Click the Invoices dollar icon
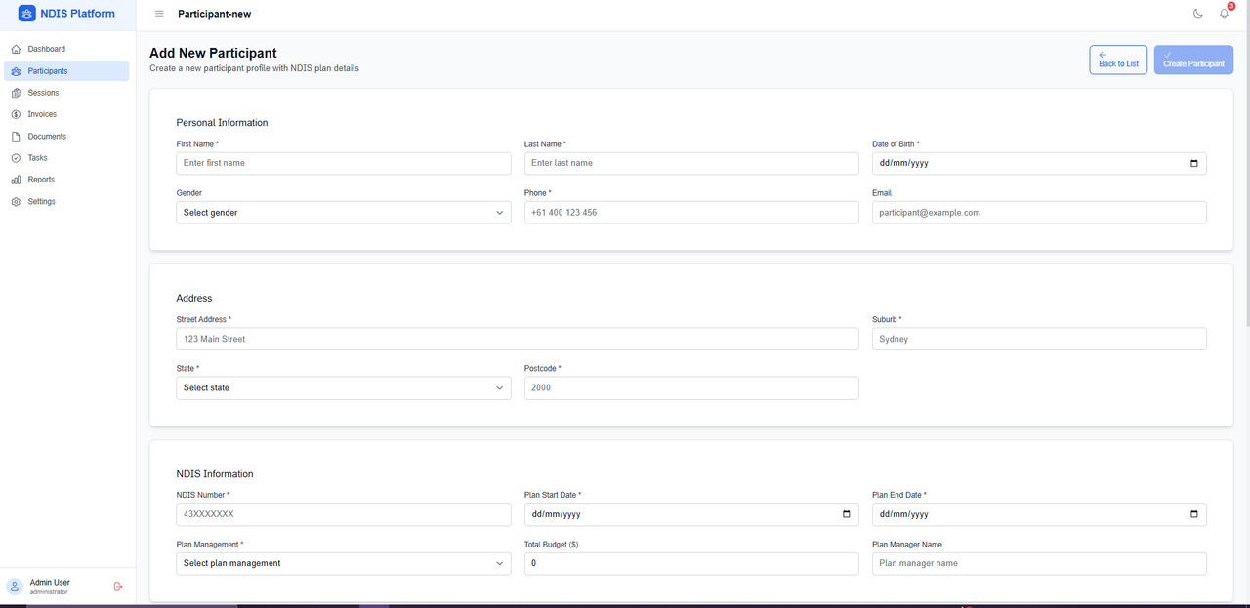This screenshot has height=608, width=1250. coord(16,114)
